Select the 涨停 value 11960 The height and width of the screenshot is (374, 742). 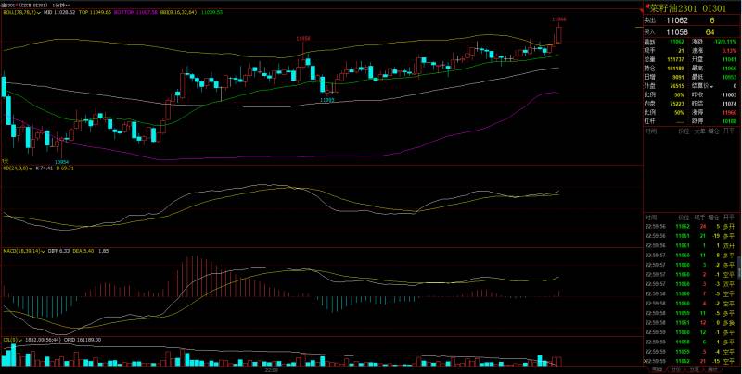point(729,112)
